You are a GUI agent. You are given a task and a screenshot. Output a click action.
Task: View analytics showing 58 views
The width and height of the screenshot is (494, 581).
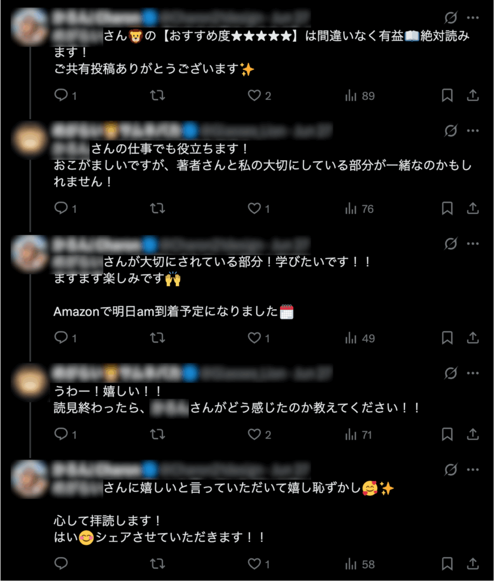coord(360,564)
